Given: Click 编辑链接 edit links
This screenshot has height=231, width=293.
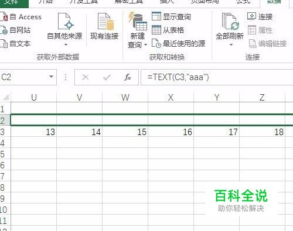Looking at the screenshot, I should 268,44.
